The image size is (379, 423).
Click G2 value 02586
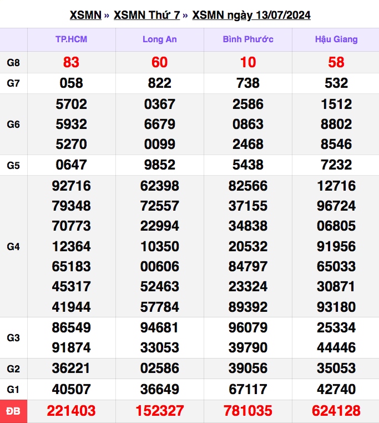[x=159, y=368]
